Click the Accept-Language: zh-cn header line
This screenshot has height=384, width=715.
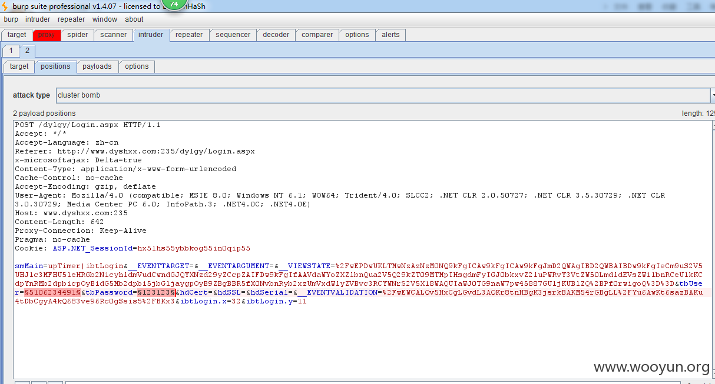pyautogui.click(x=67, y=142)
